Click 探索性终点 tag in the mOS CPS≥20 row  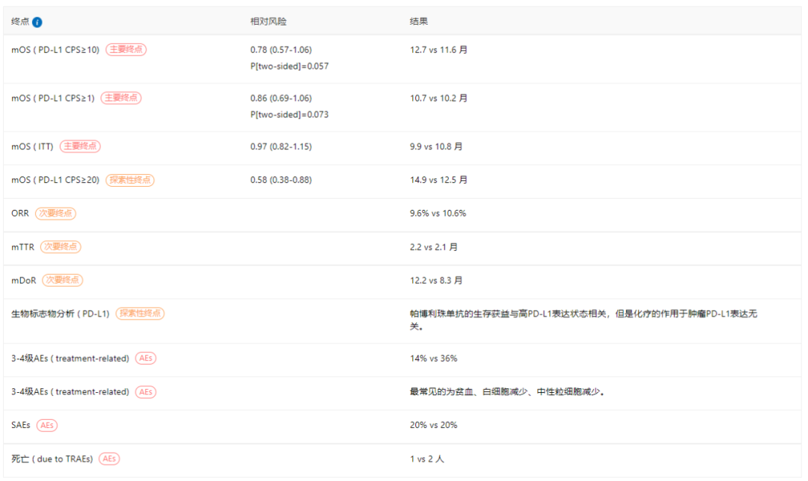(x=130, y=180)
